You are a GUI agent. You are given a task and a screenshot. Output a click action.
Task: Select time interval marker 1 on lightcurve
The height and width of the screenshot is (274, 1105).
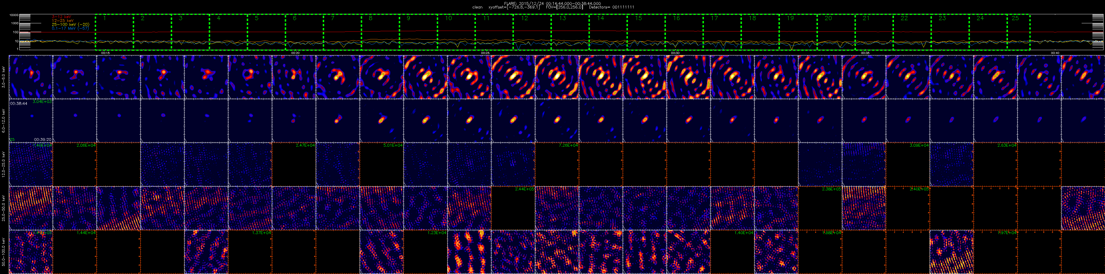(x=104, y=18)
